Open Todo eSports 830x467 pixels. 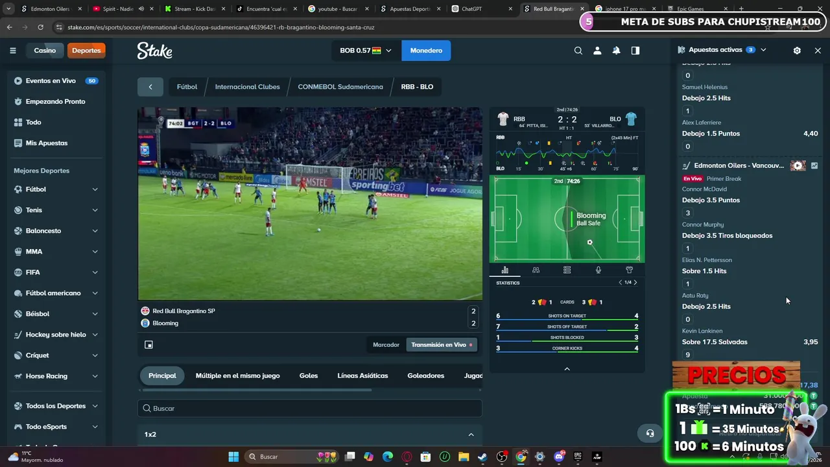[56, 427]
